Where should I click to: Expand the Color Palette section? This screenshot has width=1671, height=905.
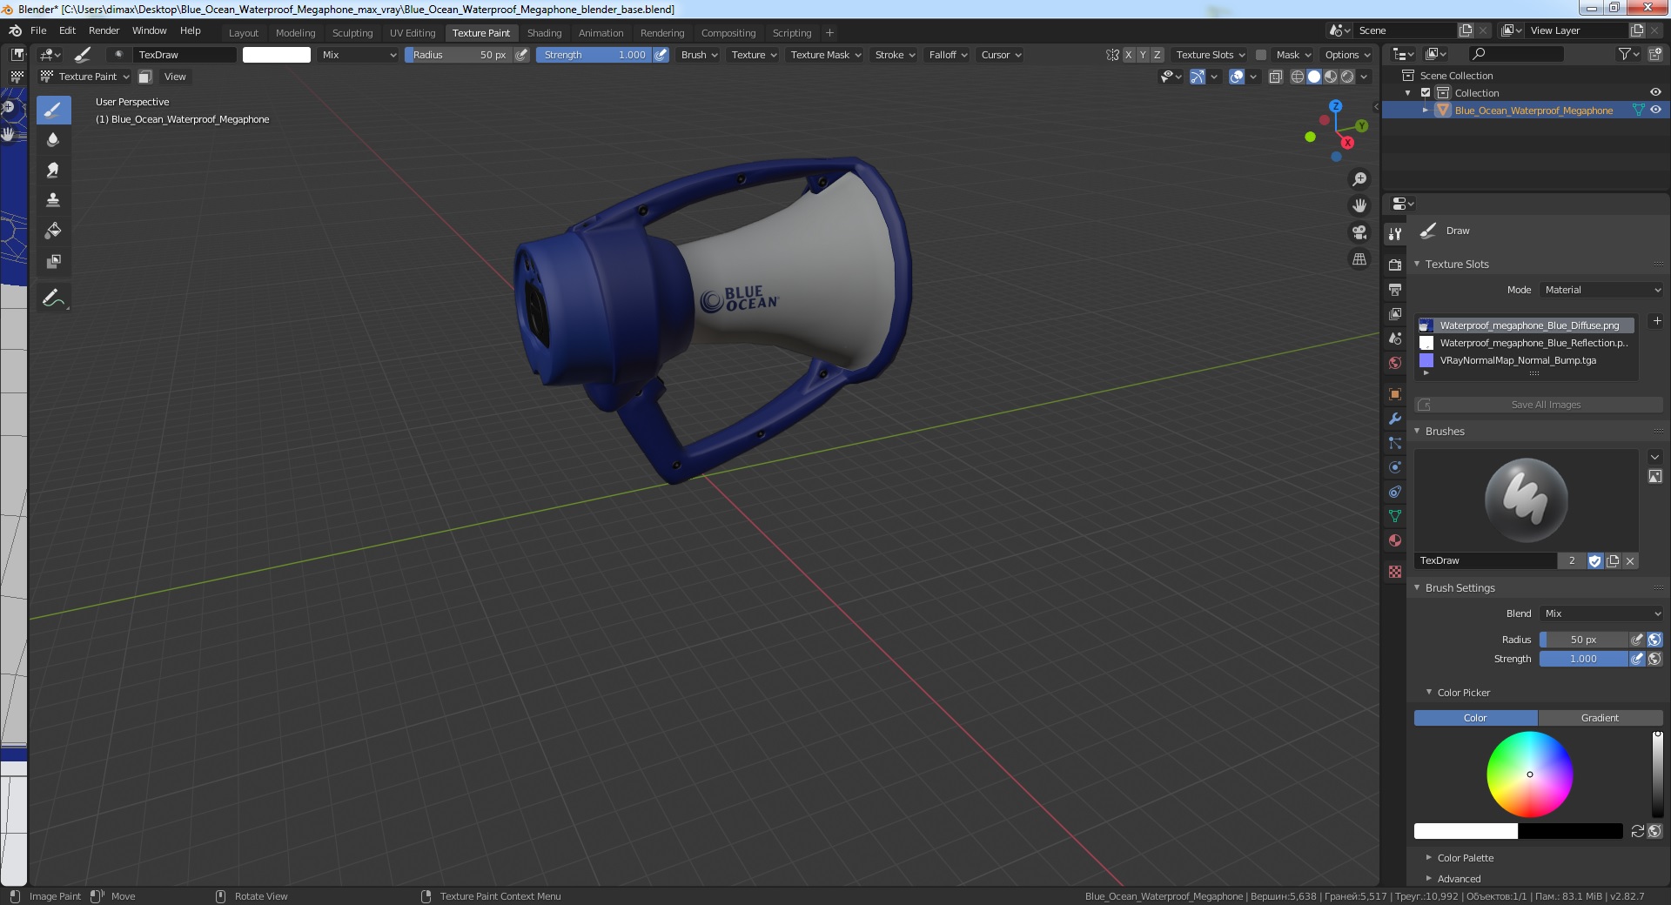1465,858
